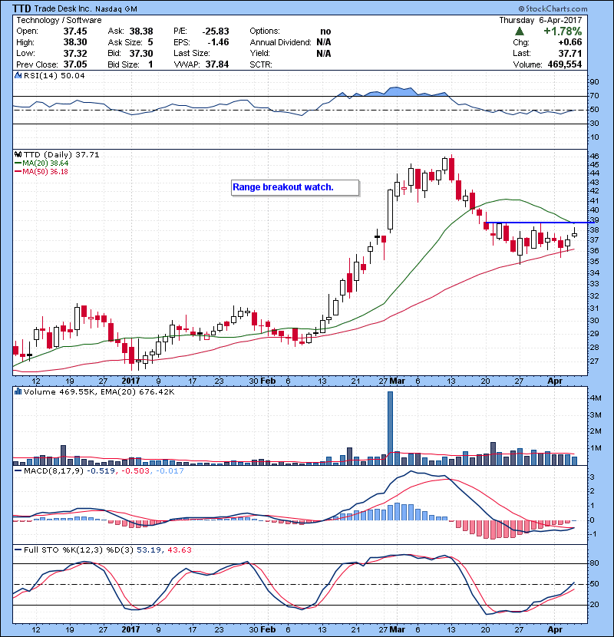
Task: Click the Options value 'no'
Action: pos(325,31)
